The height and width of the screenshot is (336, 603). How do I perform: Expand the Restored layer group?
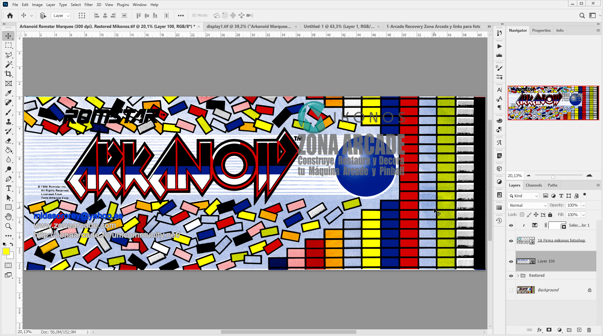pos(519,275)
